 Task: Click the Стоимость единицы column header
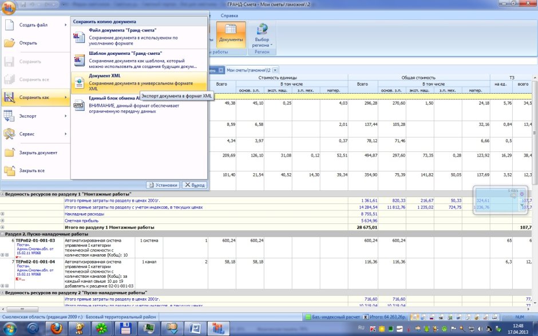(x=278, y=78)
